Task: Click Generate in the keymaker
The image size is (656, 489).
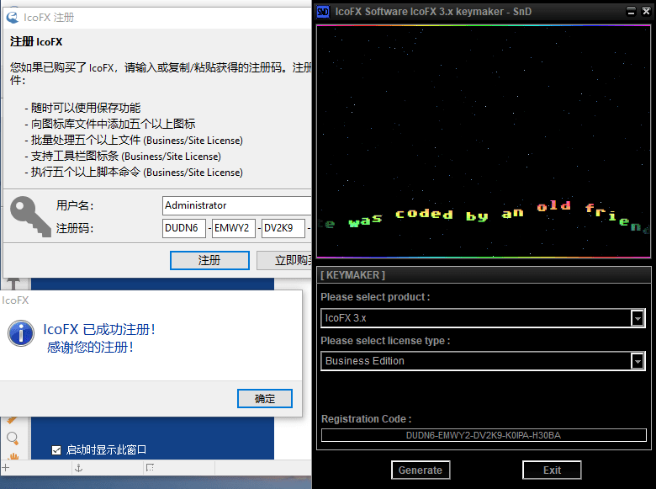Action: [x=421, y=470]
